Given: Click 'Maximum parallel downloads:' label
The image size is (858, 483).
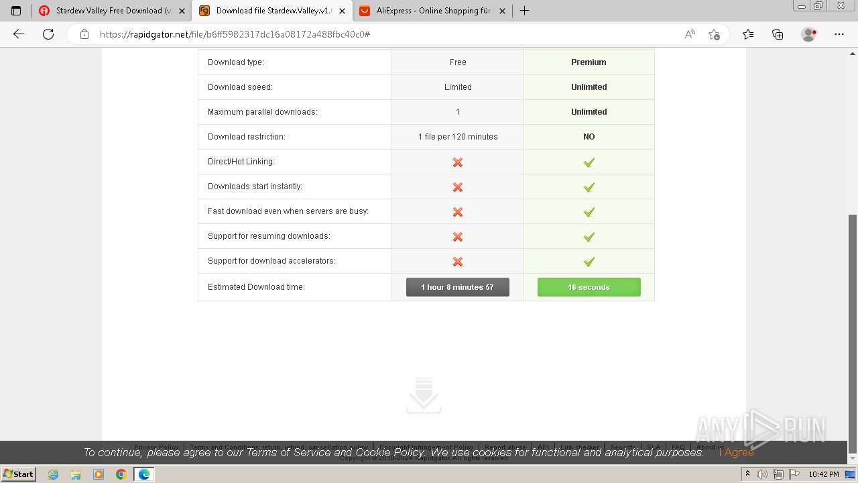Looking at the screenshot, I should click(x=263, y=112).
